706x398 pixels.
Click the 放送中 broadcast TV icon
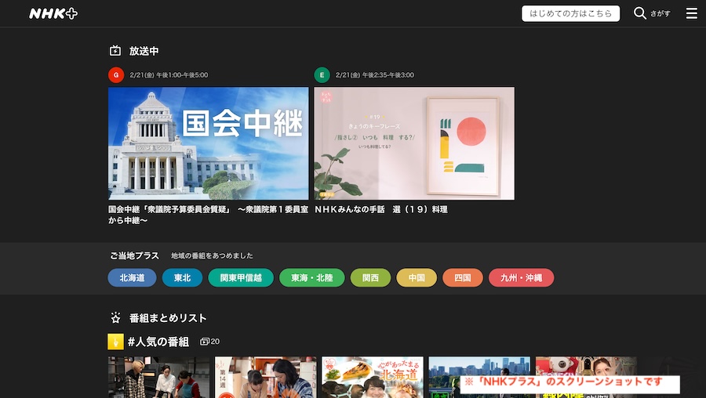tap(115, 51)
